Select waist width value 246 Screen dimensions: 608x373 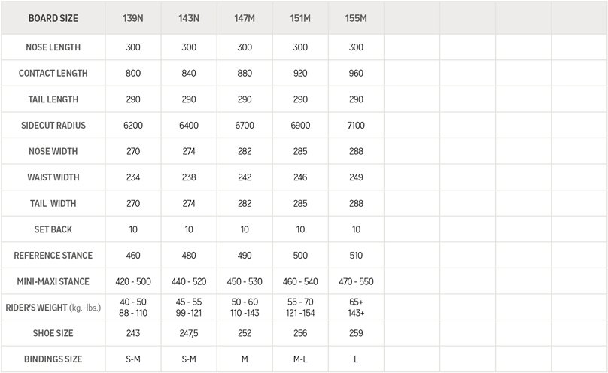point(300,177)
